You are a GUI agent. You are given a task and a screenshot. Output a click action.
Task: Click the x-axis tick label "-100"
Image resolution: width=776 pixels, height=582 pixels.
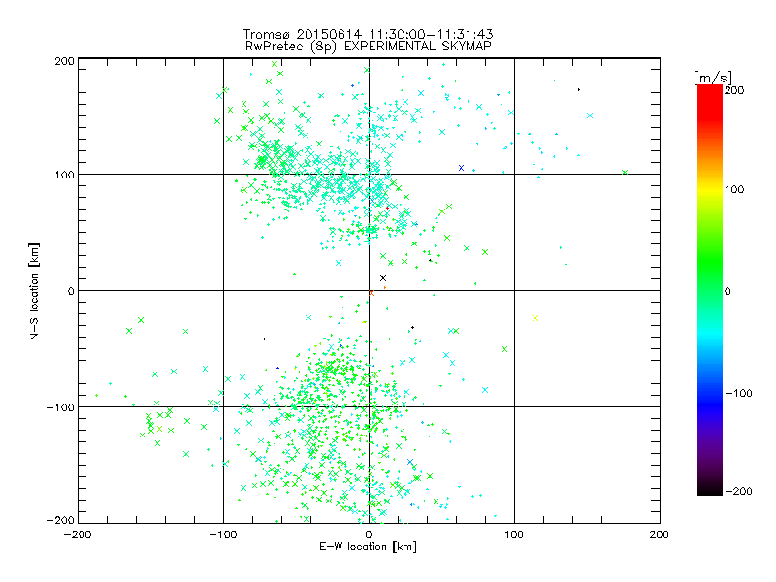(223, 534)
